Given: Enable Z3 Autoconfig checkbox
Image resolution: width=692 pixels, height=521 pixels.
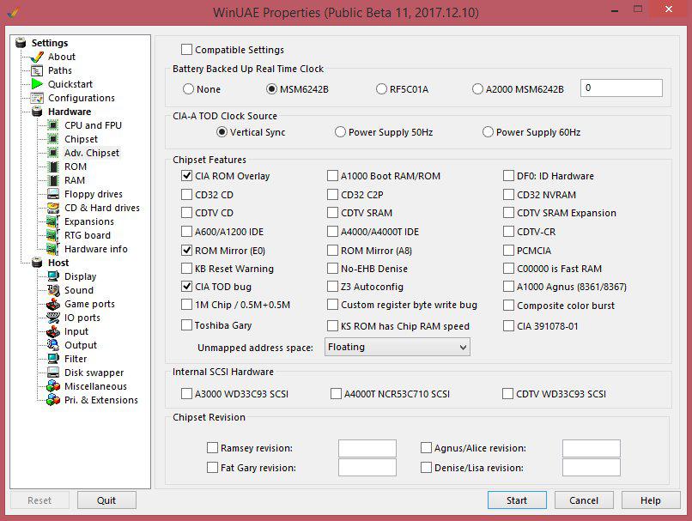Looking at the screenshot, I should coord(332,287).
